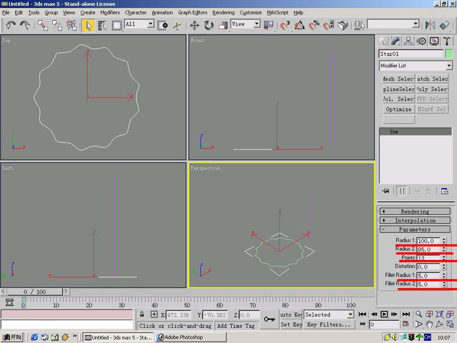This screenshot has height=343, width=457.
Task: Open the MAXScript menu
Action: point(277,12)
